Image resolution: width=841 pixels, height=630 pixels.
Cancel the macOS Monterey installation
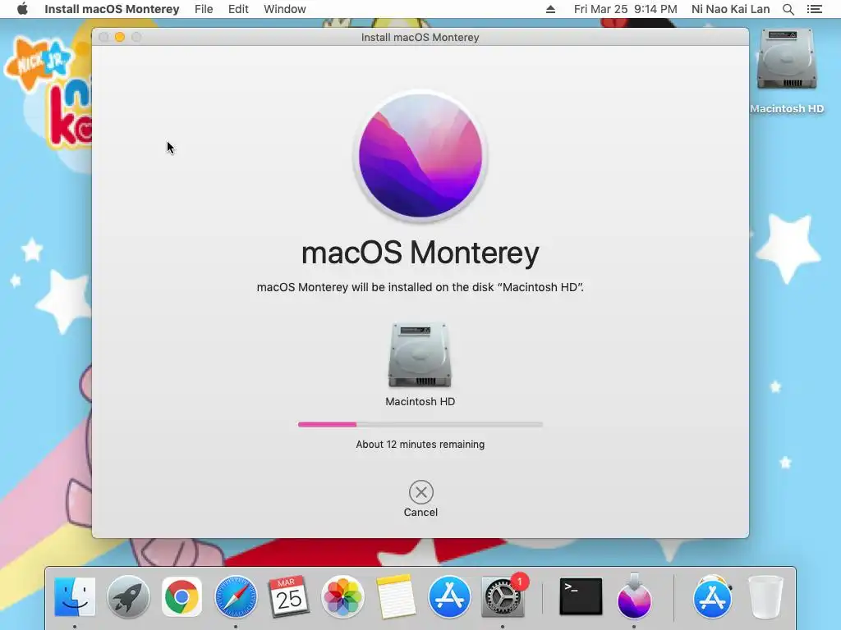pos(421,492)
